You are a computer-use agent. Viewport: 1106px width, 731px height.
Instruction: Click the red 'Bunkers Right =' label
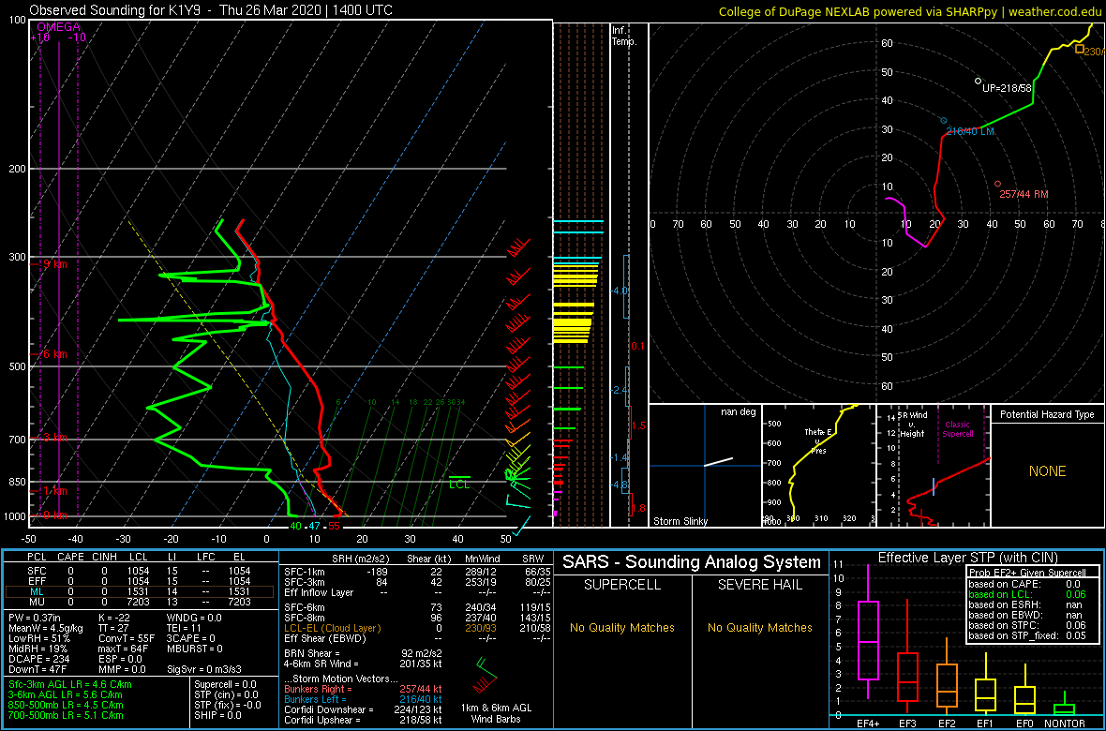(320, 689)
